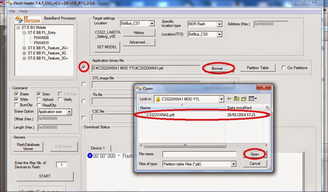Viewport: 328px width, 192px height.
Task: Enable the Tfs file checkbox
Action: (84, 101)
